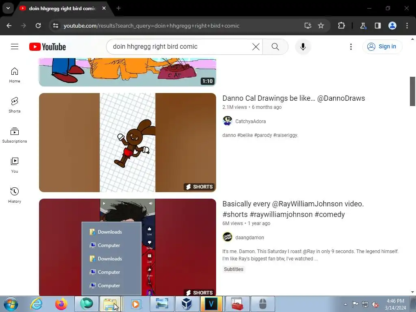Open the daangdamon channel
416x312 pixels.
click(x=249, y=237)
